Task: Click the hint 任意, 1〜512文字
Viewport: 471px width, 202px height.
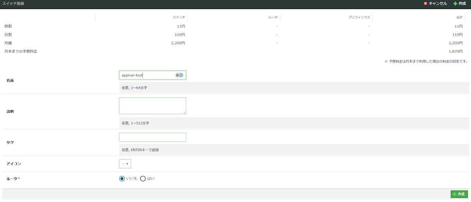Action: click(135, 123)
